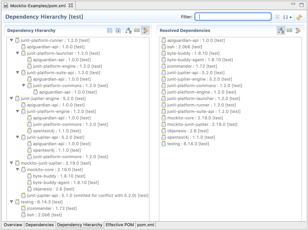Click jar icon of junit-platform-runner in hierarchy tree

17,40
